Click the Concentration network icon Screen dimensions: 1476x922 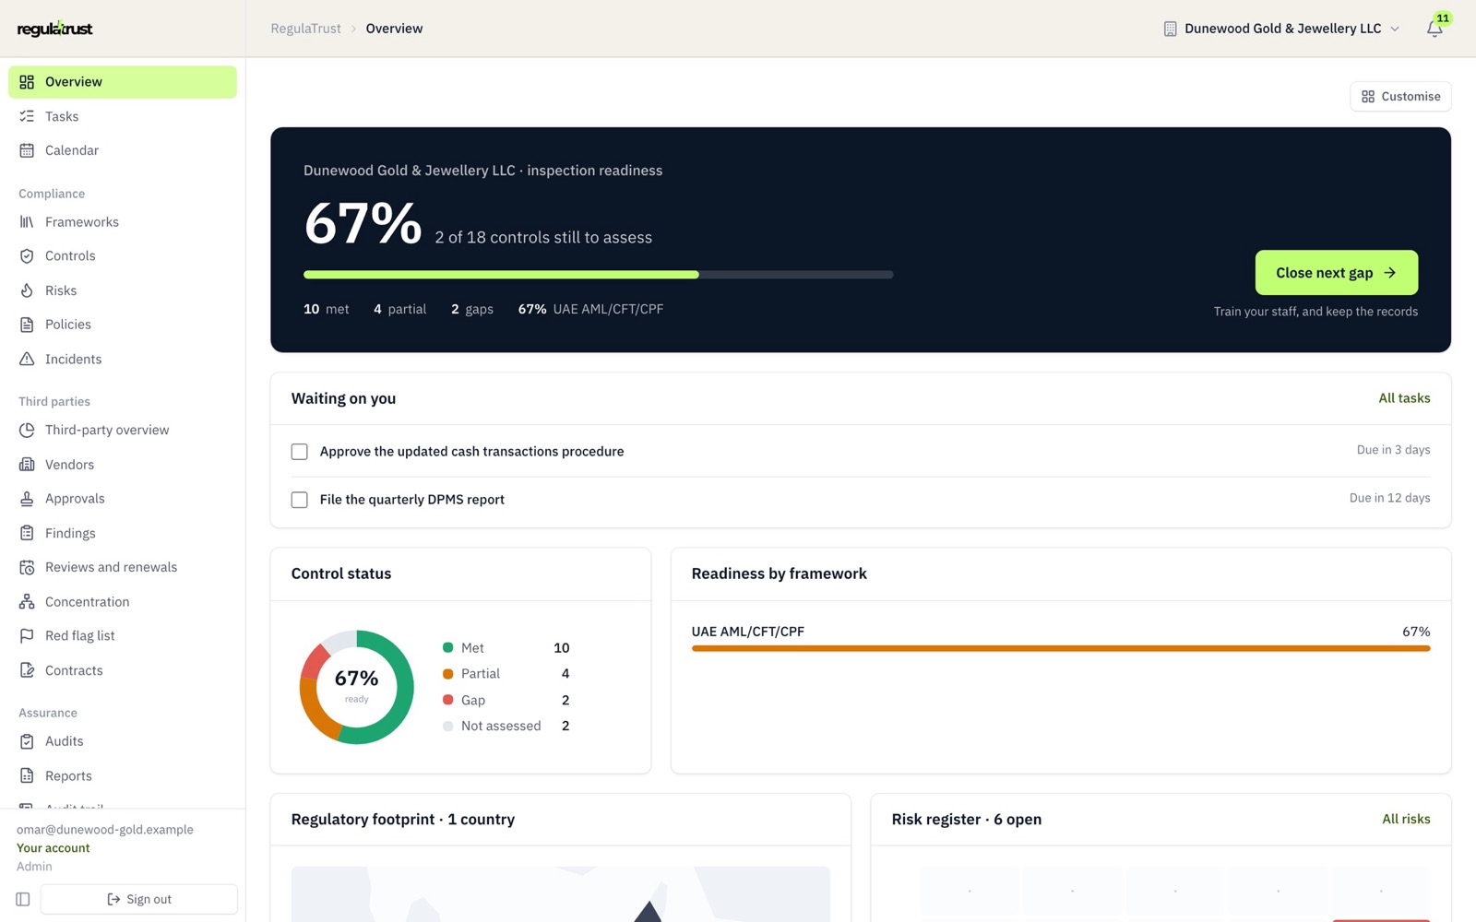tap(27, 602)
